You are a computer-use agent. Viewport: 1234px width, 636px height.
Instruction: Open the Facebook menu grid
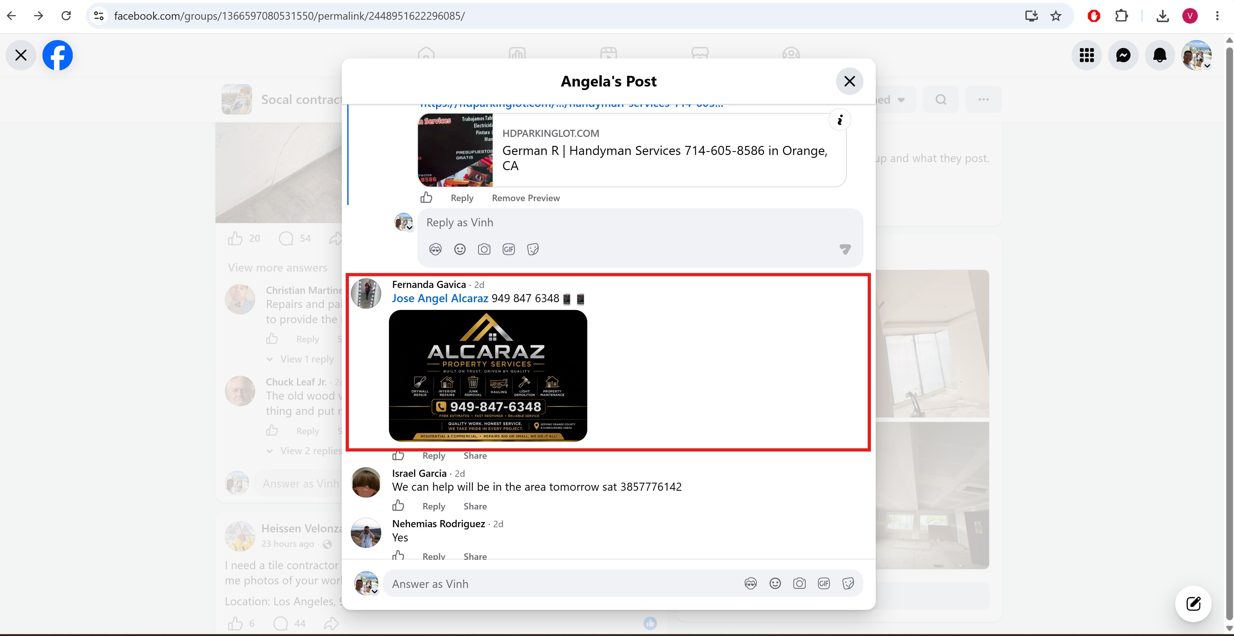tap(1086, 55)
